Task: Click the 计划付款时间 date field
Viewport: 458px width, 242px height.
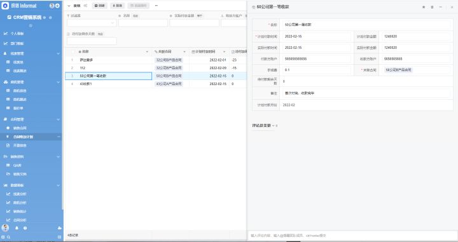Action: 316,36
